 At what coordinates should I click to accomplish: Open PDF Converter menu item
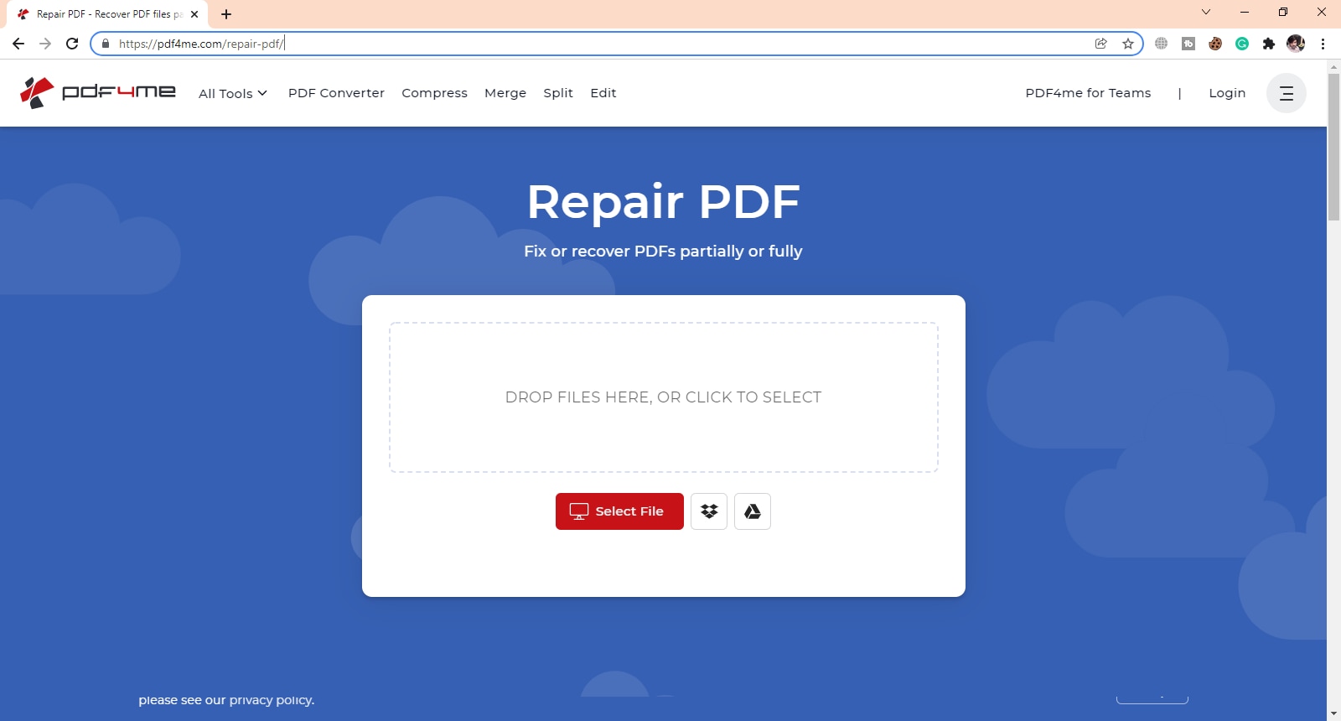click(336, 93)
